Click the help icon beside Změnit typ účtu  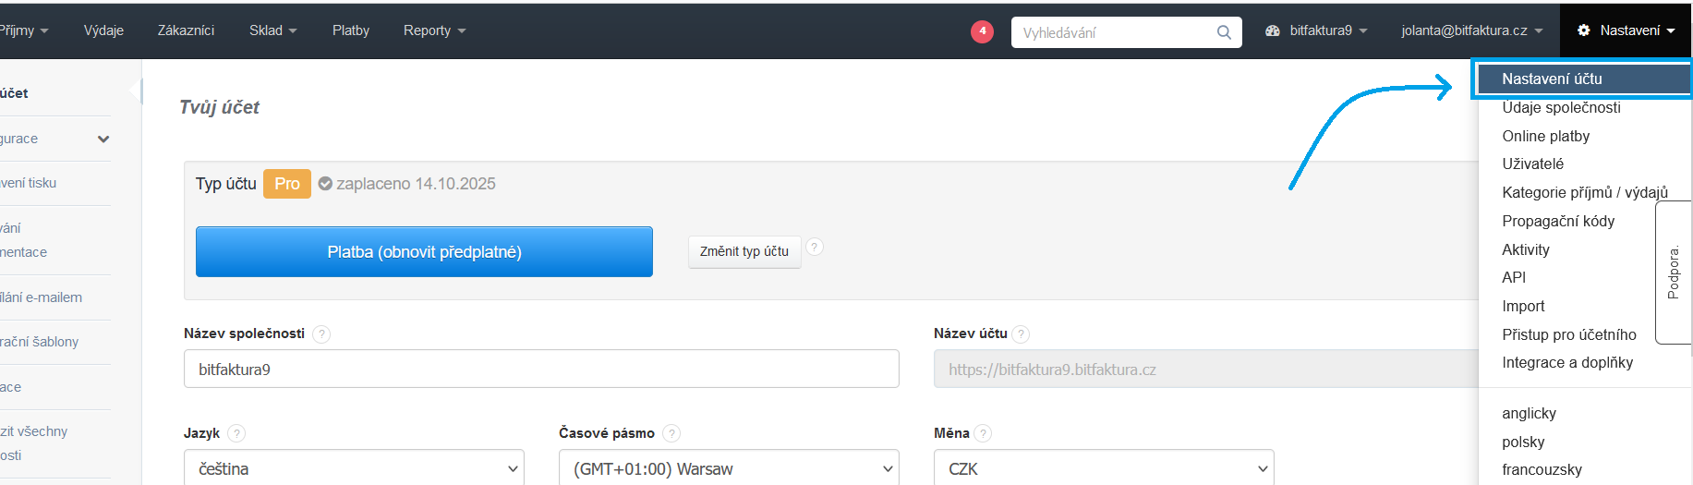815,247
